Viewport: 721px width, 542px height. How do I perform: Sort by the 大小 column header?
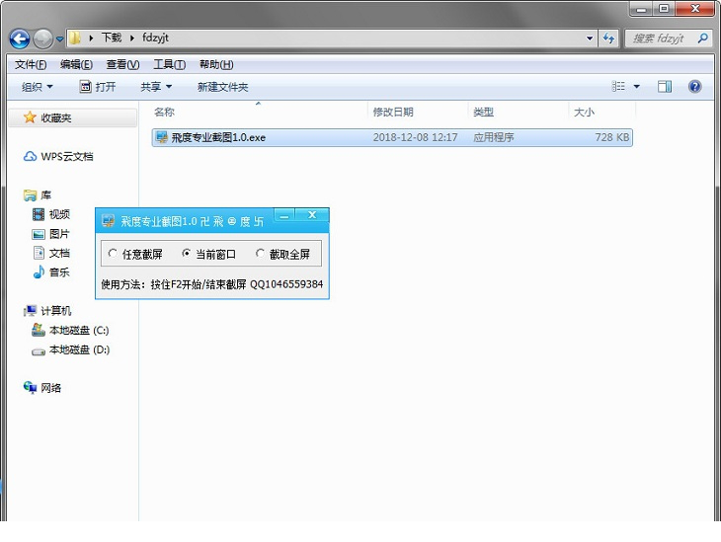(584, 113)
